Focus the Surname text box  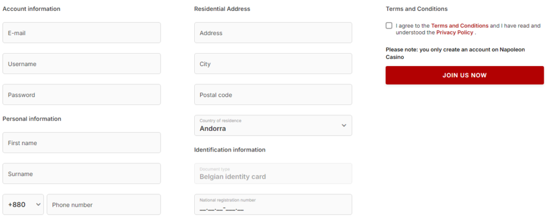tap(82, 174)
